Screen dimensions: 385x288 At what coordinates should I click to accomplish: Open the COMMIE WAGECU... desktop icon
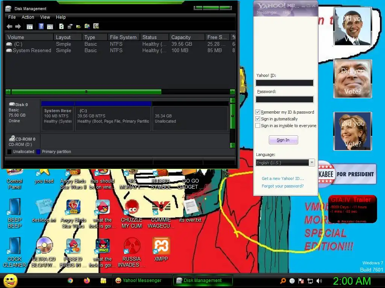[x=161, y=213]
